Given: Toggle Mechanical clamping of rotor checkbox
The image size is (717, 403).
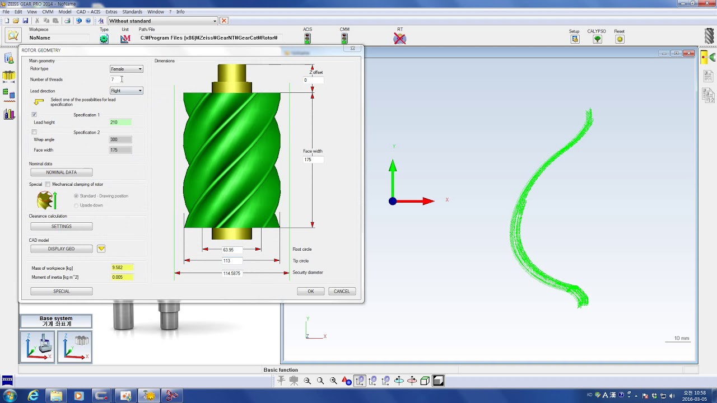Looking at the screenshot, I should (x=48, y=184).
